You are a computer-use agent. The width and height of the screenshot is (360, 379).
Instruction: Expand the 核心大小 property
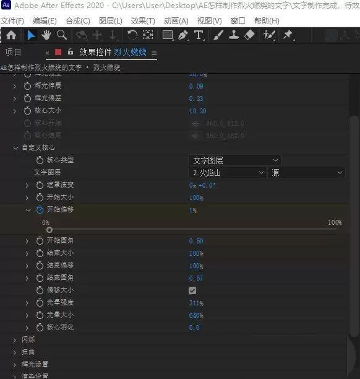click(15, 111)
